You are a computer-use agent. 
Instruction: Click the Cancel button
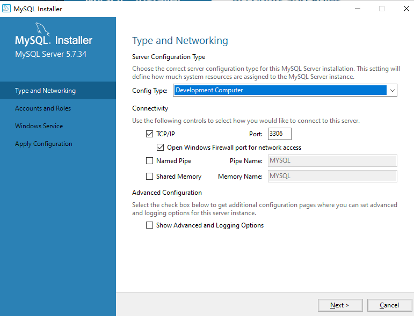(389, 305)
